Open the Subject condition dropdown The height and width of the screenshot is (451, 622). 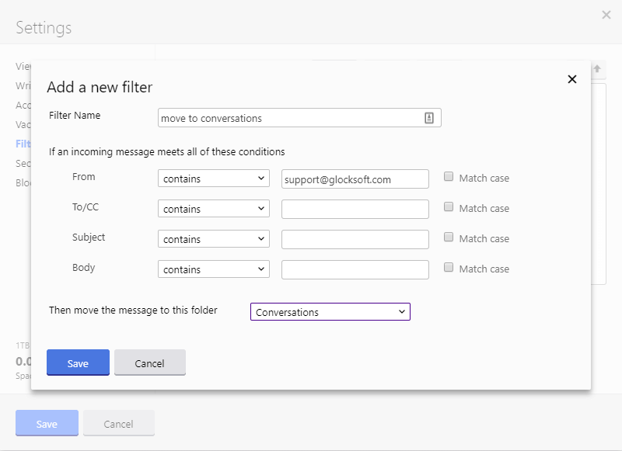pyautogui.click(x=213, y=238)
